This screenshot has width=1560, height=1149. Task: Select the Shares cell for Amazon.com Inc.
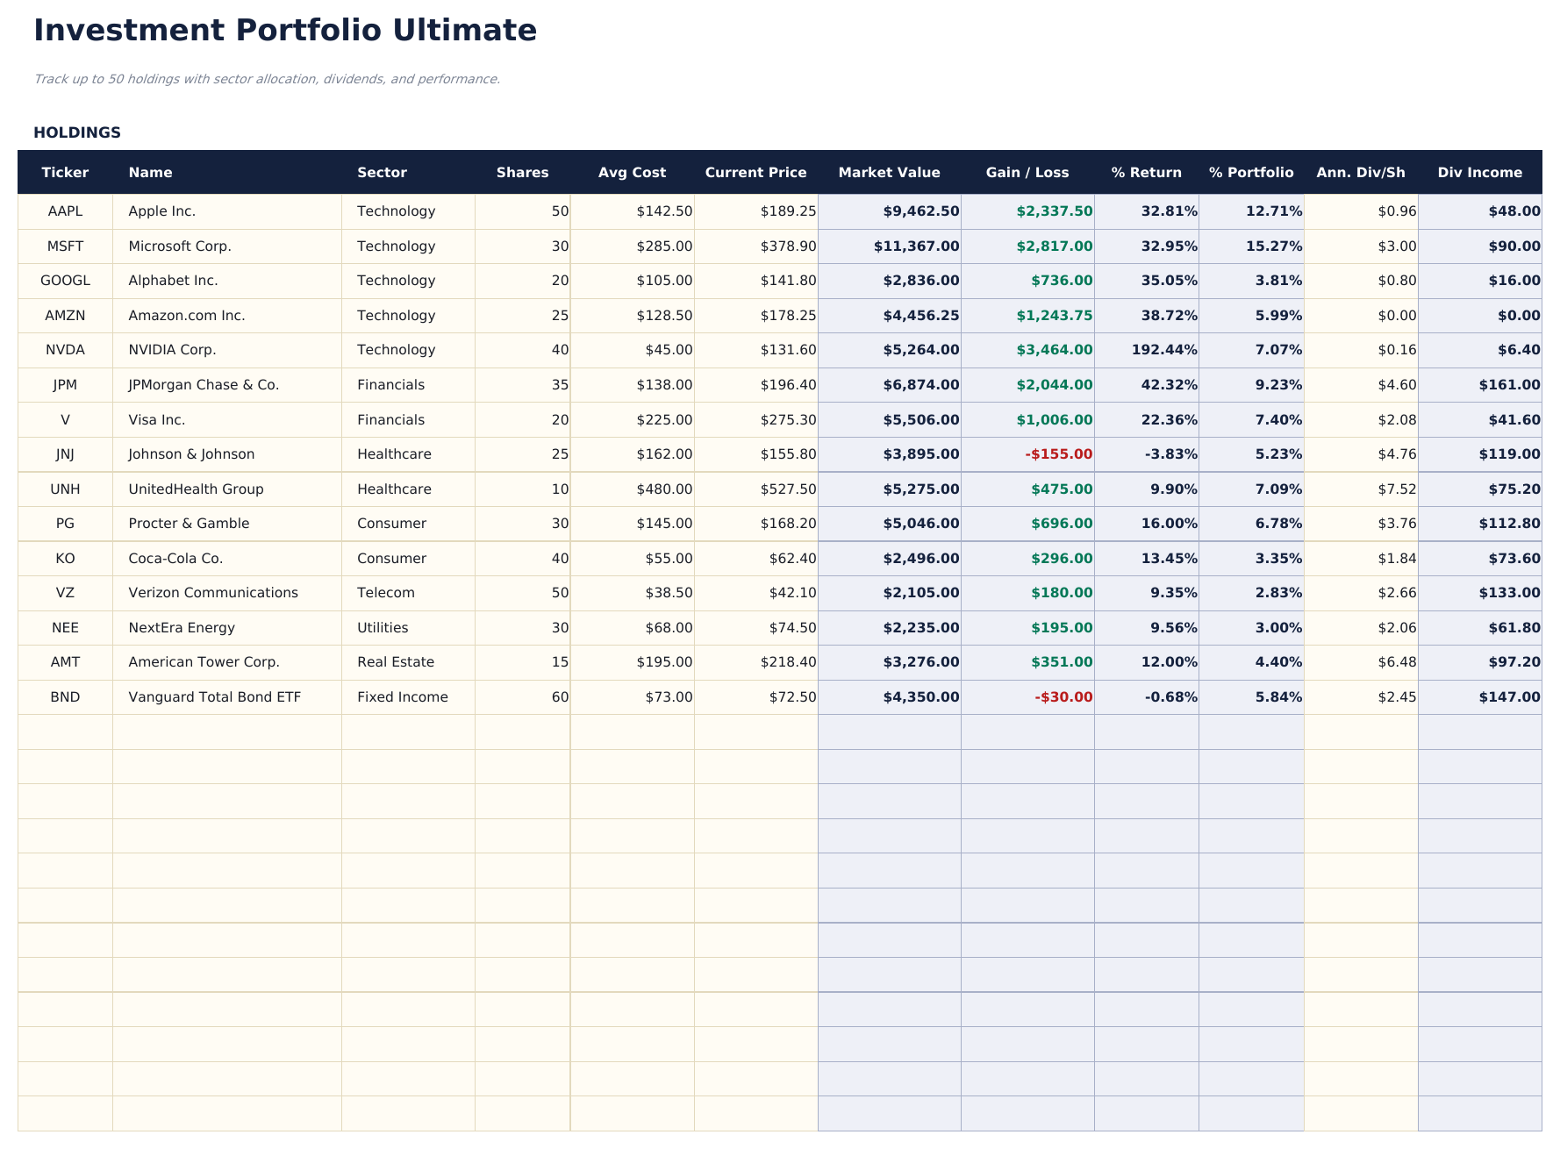[560, 315]
